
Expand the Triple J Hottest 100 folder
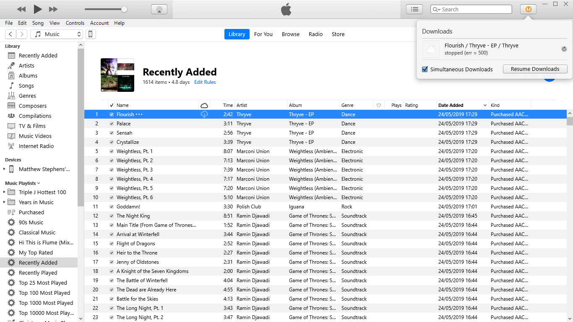[x=5, y=192]
